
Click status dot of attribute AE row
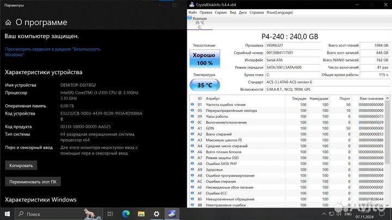192,187
